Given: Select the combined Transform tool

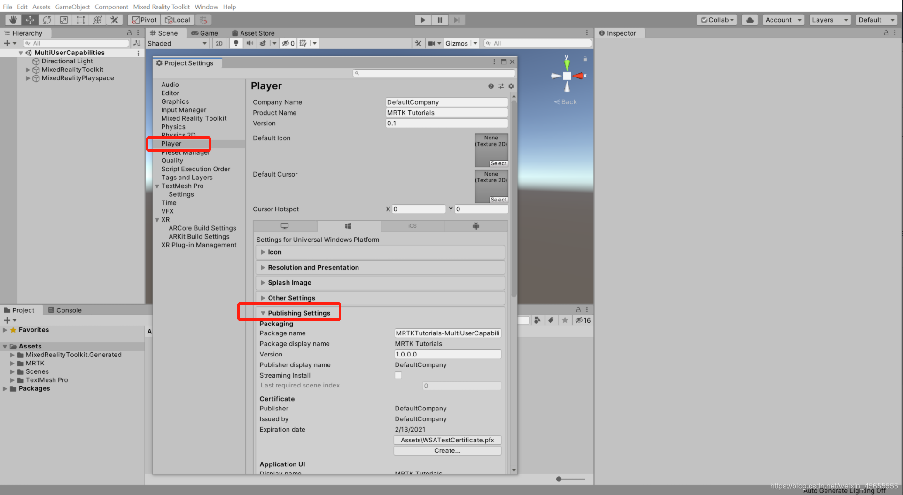Looking at the screenshot, I should 98,20.
